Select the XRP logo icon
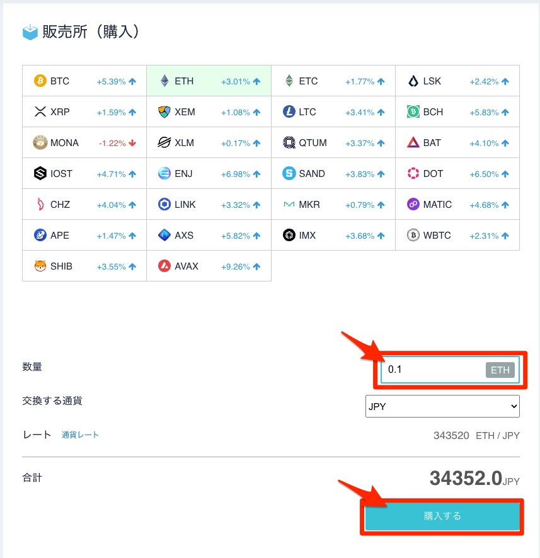The image size is (540, 558). pos(40,111)
